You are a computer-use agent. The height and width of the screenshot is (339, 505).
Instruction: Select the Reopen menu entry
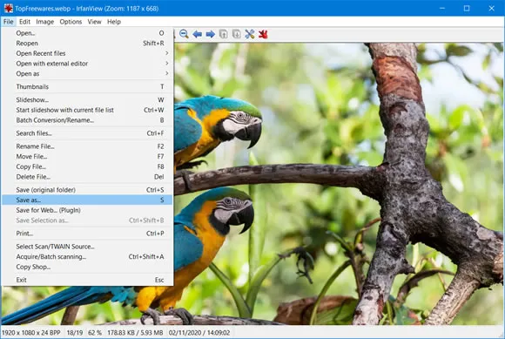(x=87, y=44)
